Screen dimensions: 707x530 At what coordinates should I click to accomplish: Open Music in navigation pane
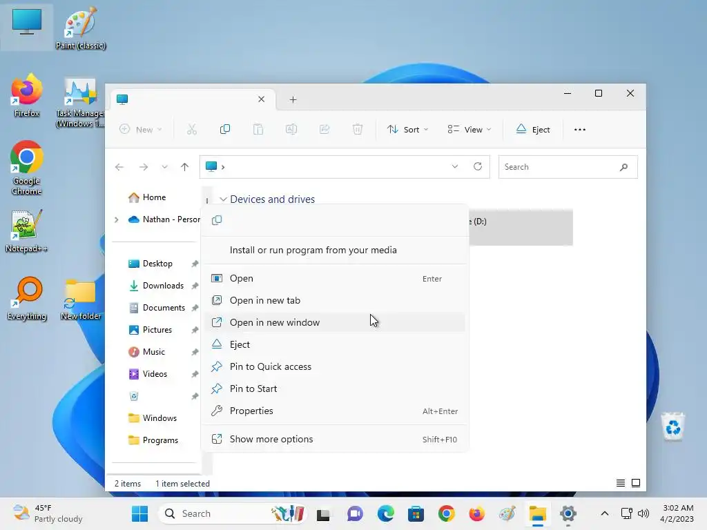point(146,352)
